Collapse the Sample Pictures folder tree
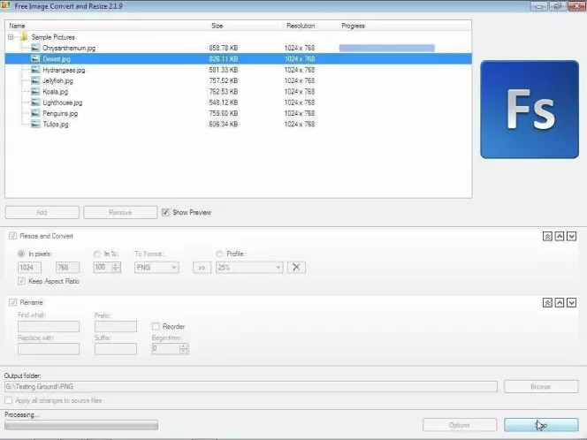 [x=11, y=37]
